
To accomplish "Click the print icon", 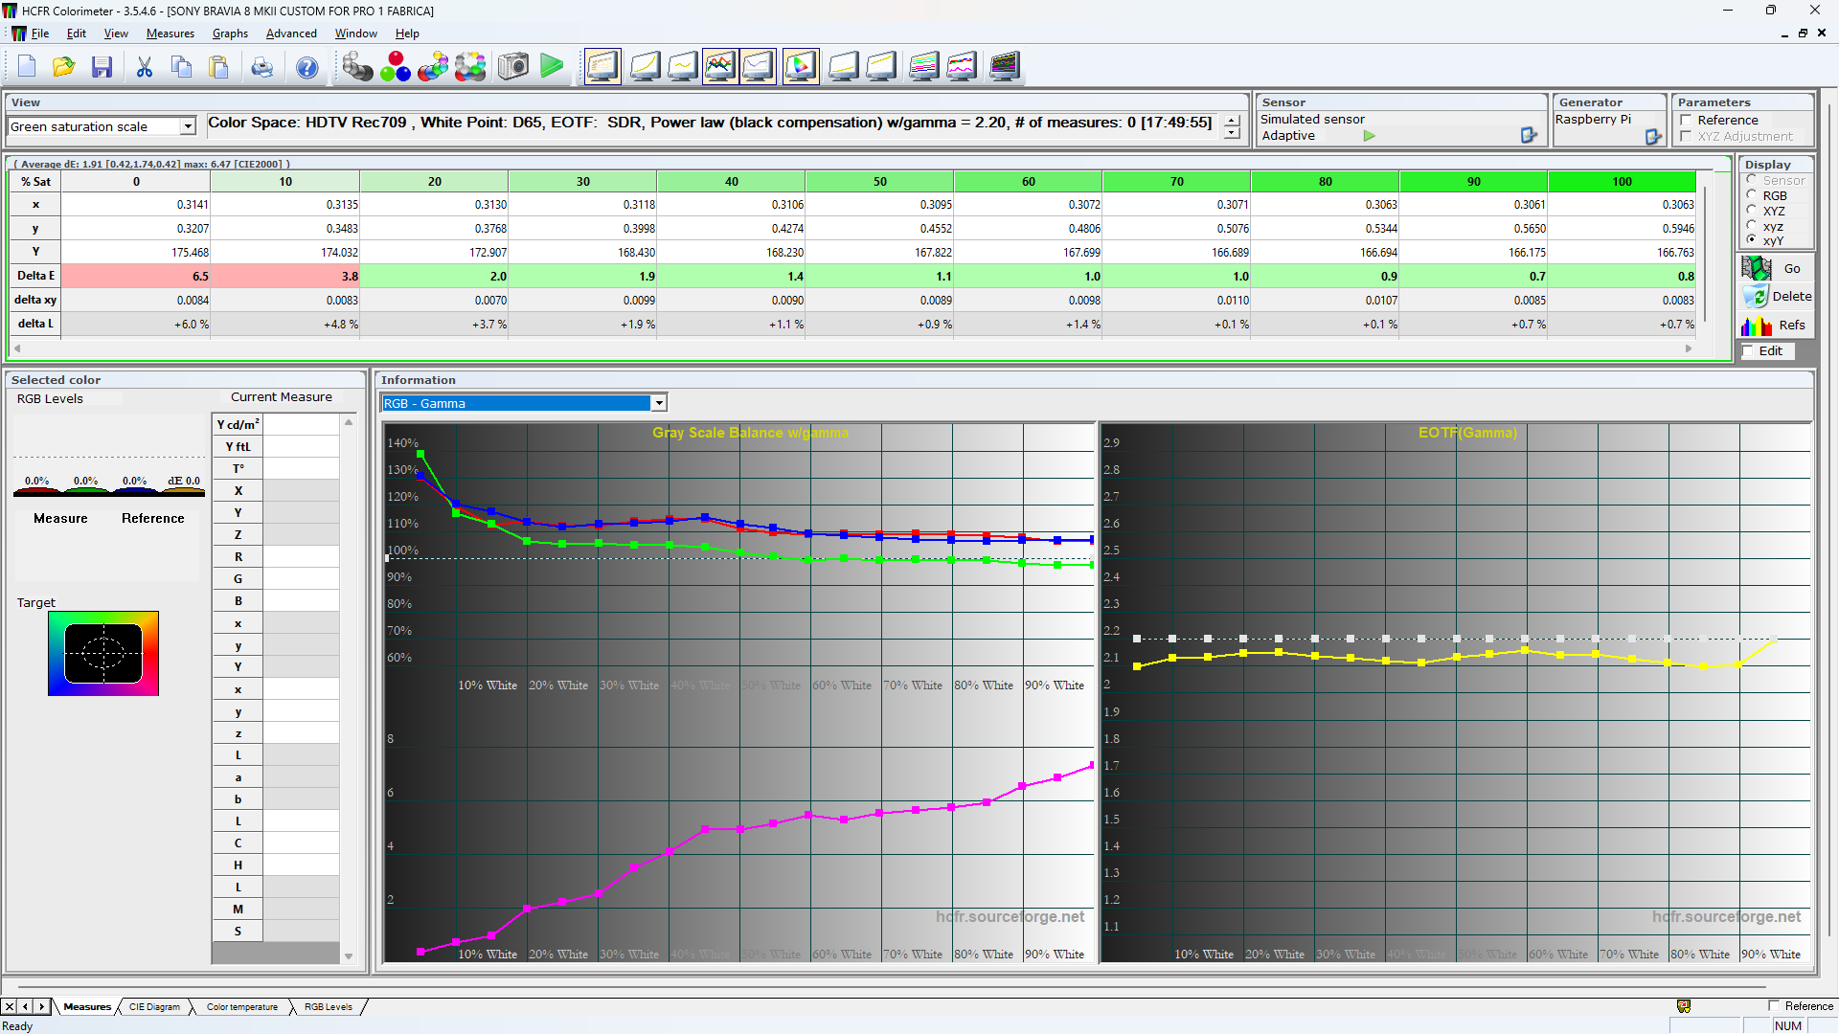I will pyautogui.click(x=261, y=67).
